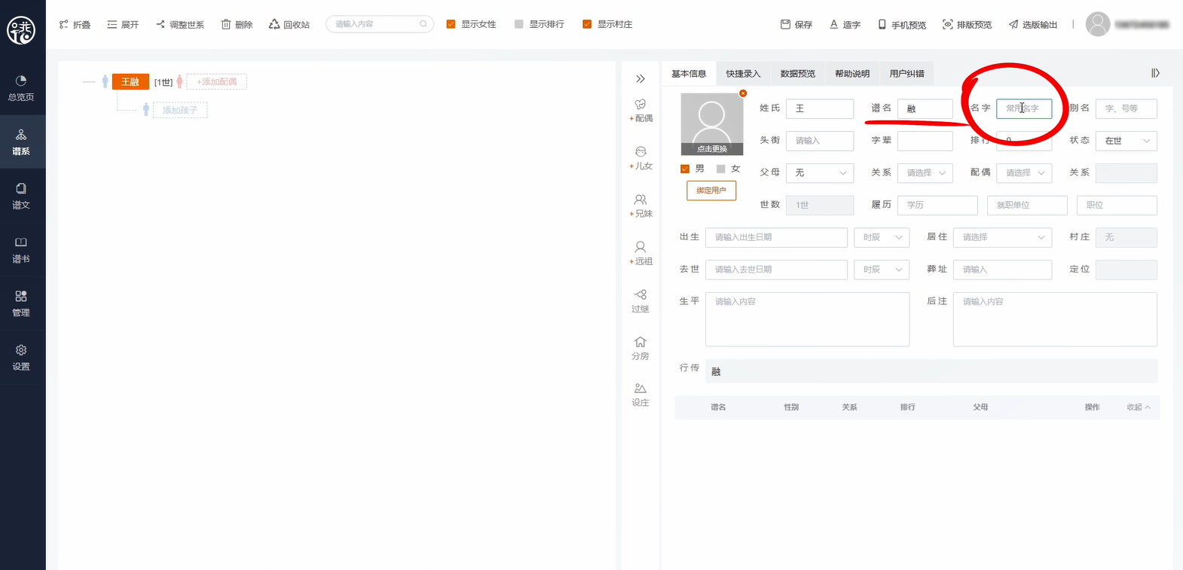
Task: Select the 女 gender checkbox
Action: (721, 169)
